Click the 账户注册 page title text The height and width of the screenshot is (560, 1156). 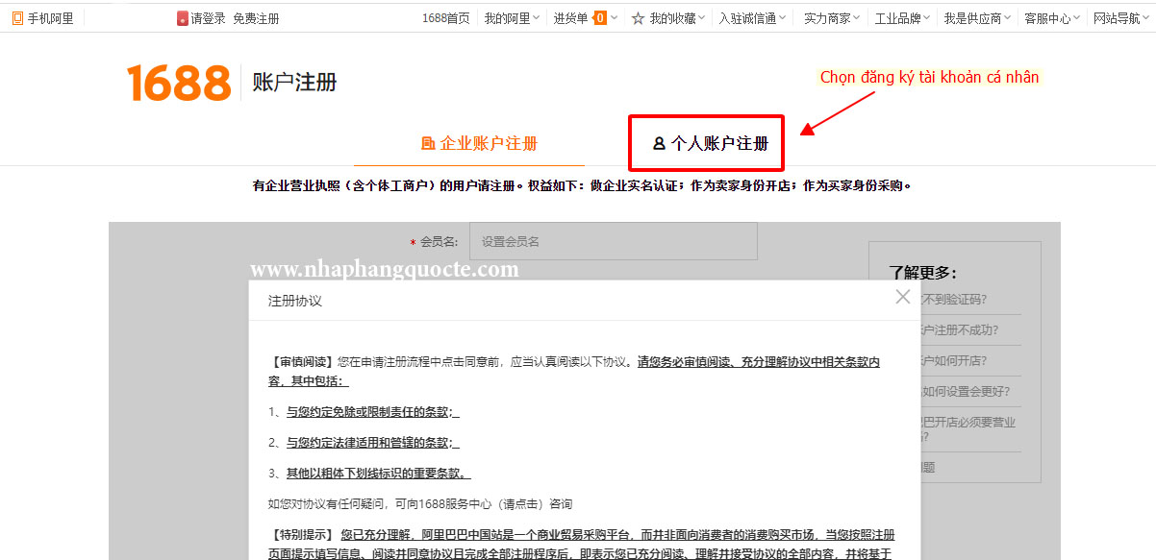tap(295, 83)
